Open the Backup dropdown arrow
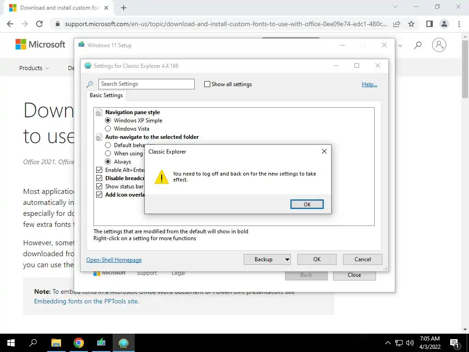The width and height of the screenshot is (469, 352). pos(287,259)
